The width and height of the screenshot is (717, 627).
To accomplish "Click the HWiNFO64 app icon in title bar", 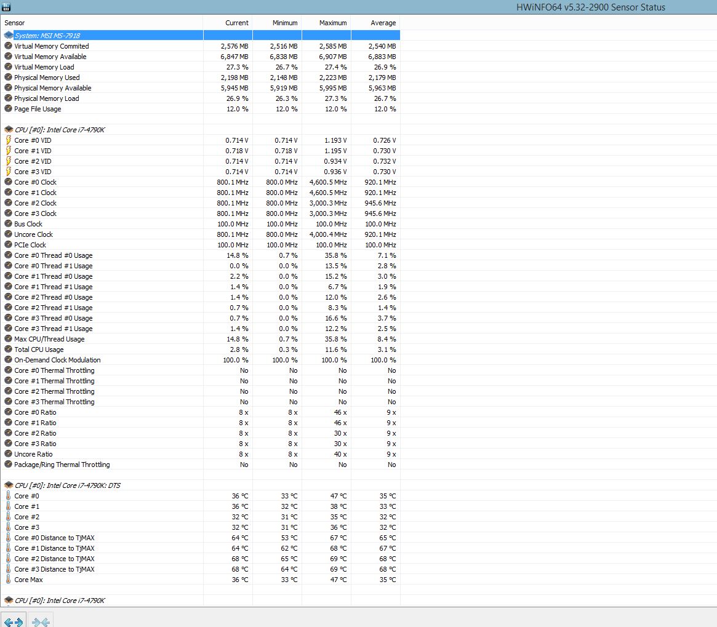I will (6, 7).
